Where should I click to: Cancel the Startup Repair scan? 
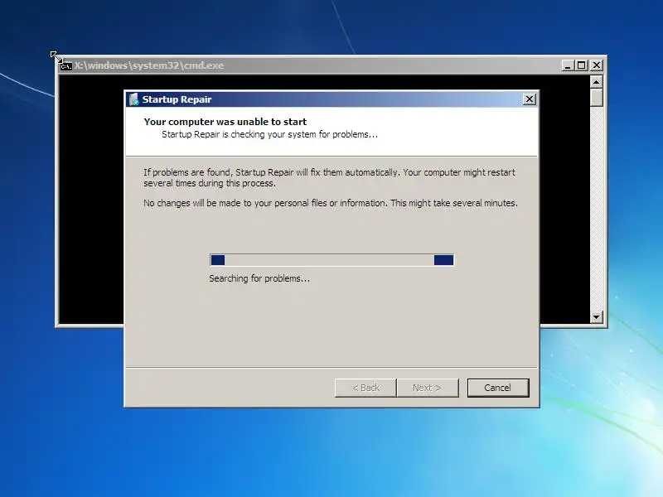(498, 388)
